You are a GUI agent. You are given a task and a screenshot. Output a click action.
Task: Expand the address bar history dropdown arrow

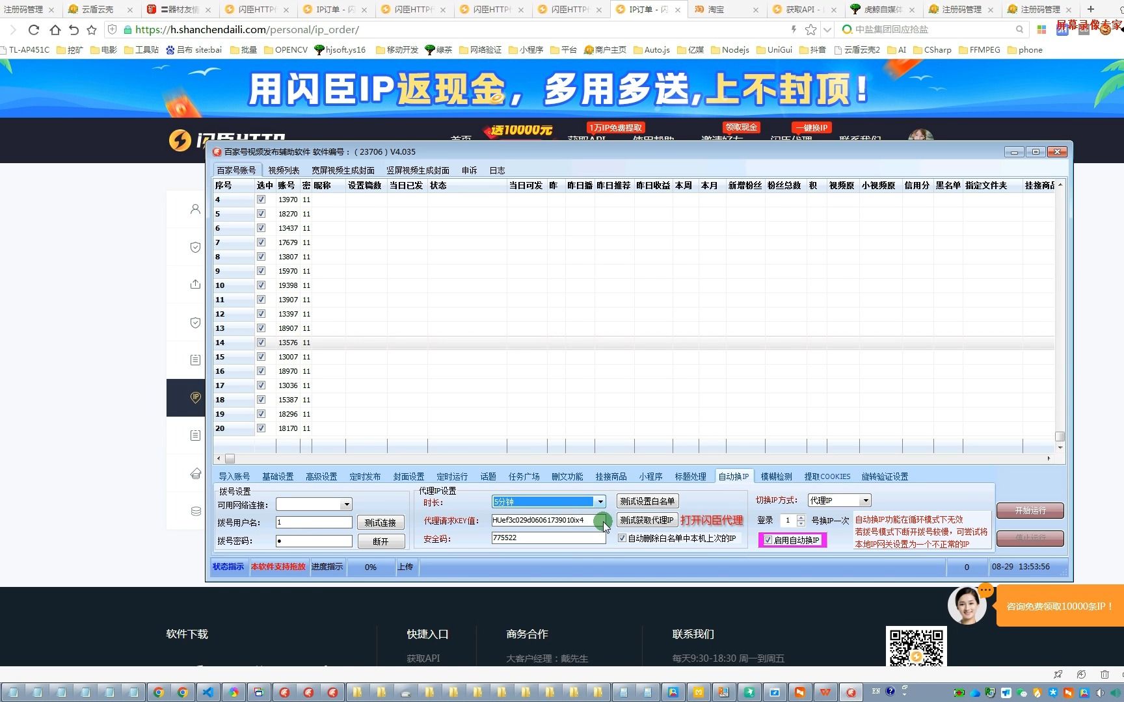(x=827, y=30)
